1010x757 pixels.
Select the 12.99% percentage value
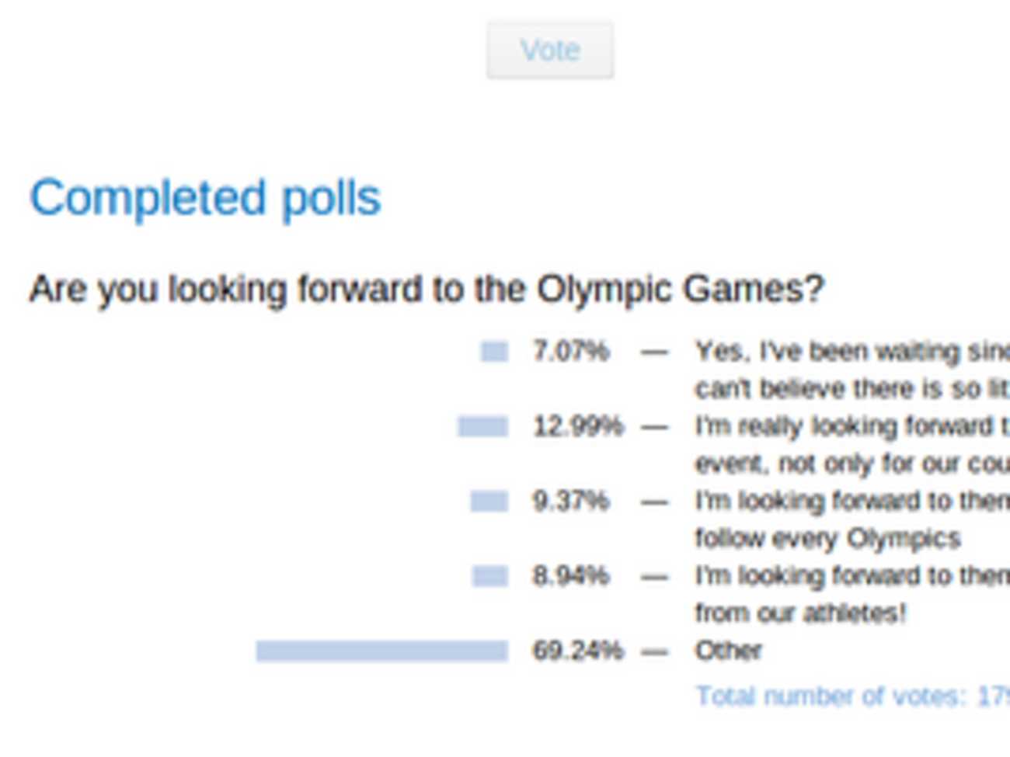point(577,426)
